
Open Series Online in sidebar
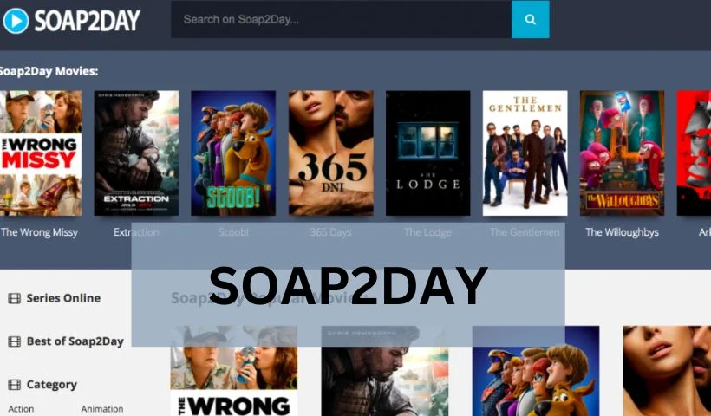pyautogui.click(x=63, y=298)
